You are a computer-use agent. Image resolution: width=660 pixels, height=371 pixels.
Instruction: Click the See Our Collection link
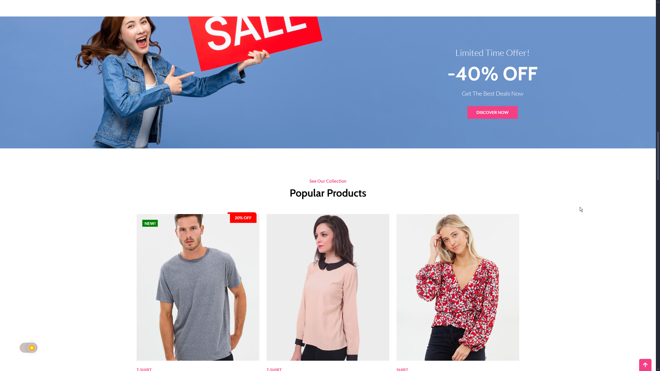328,181
